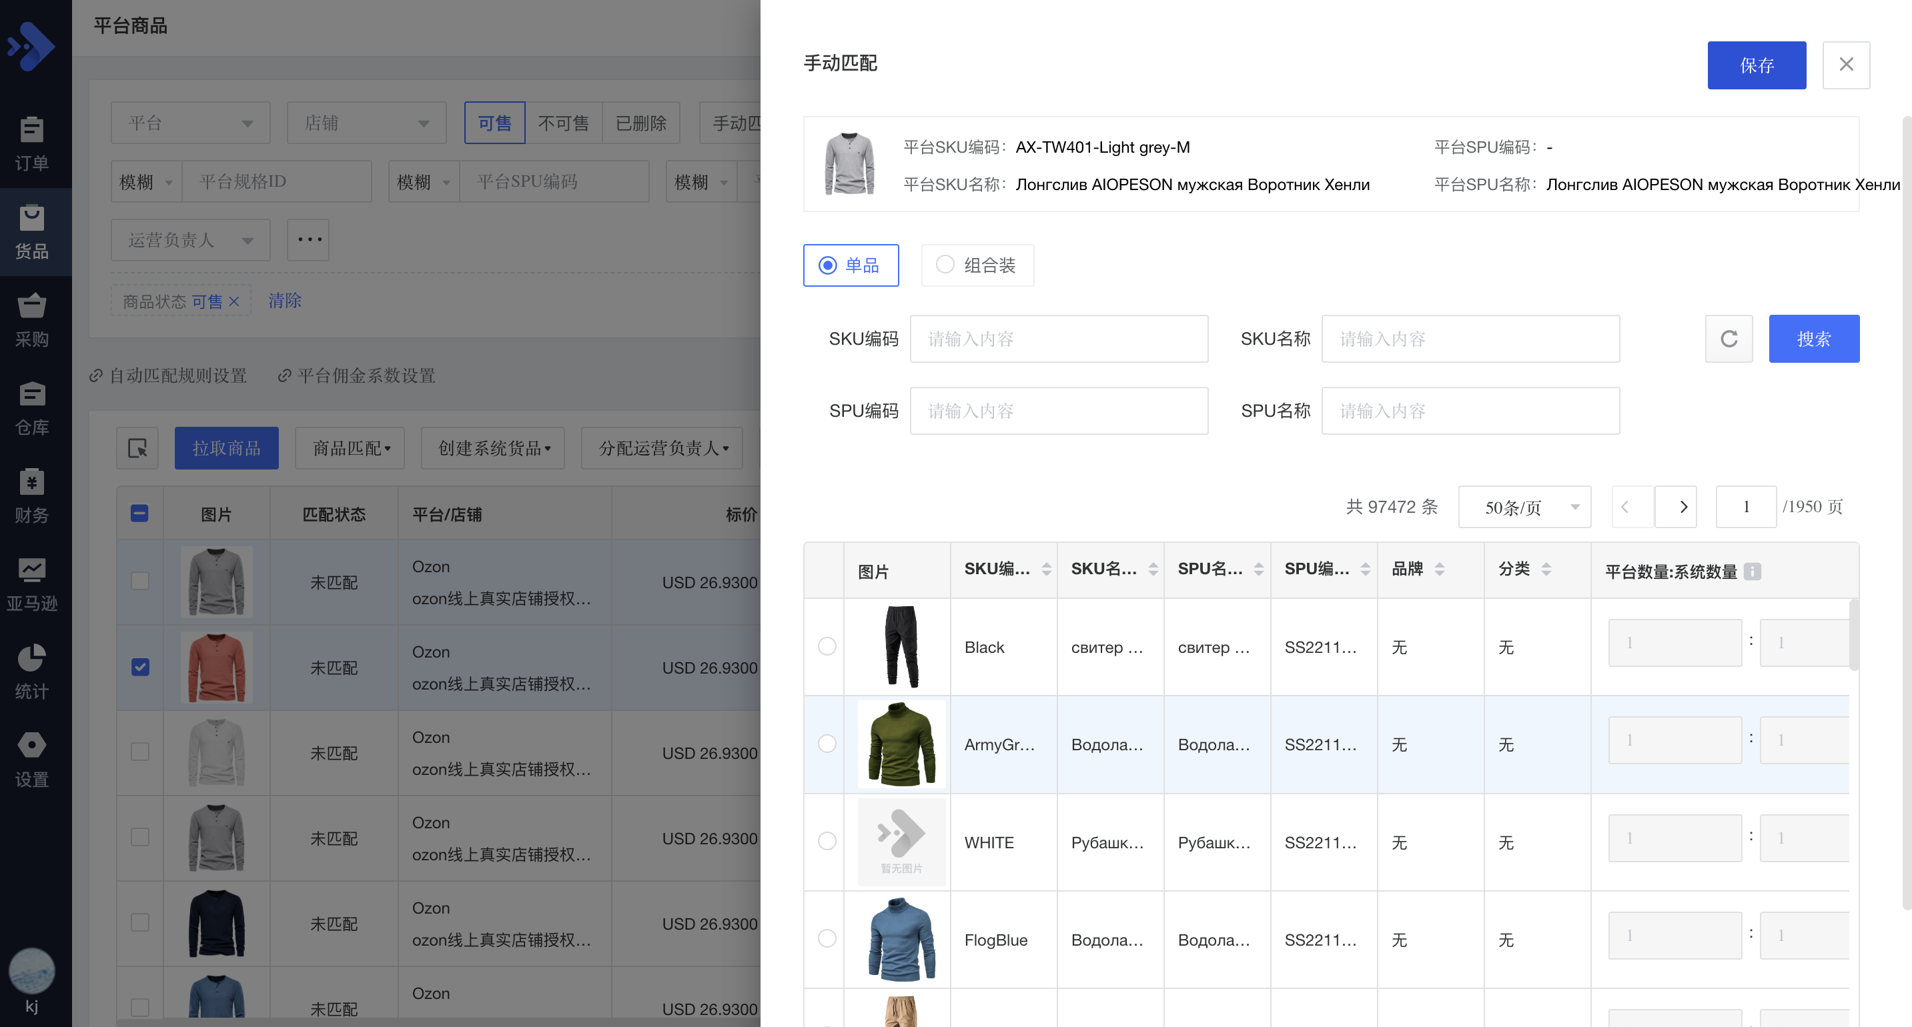Click the black pants thumbnail
Image resolution: width=1912 pixels, height=1027 pixels.
tap(901, 646)
